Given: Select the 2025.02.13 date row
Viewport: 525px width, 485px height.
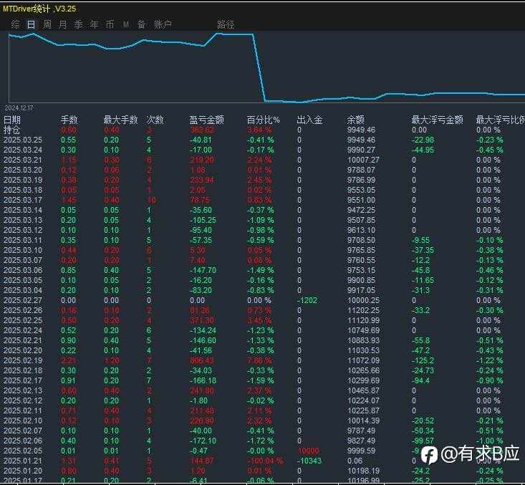Looking at the screenshot, I should coord(262,390).
